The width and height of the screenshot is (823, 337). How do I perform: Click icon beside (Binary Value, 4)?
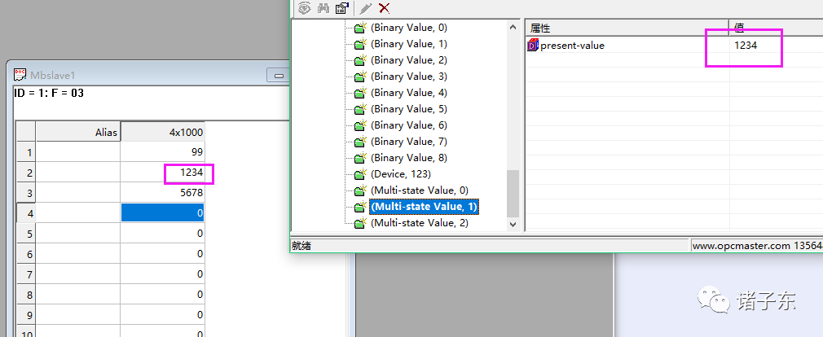point(359,93)
